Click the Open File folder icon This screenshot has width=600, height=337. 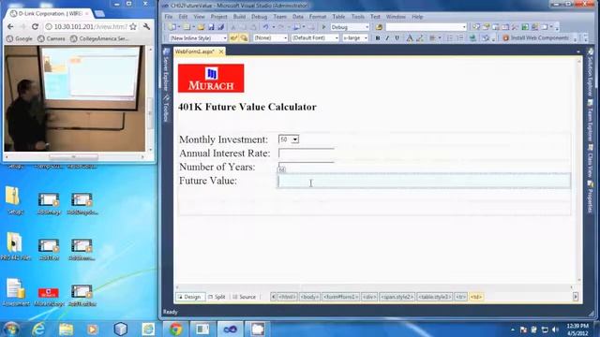point(201,27)
